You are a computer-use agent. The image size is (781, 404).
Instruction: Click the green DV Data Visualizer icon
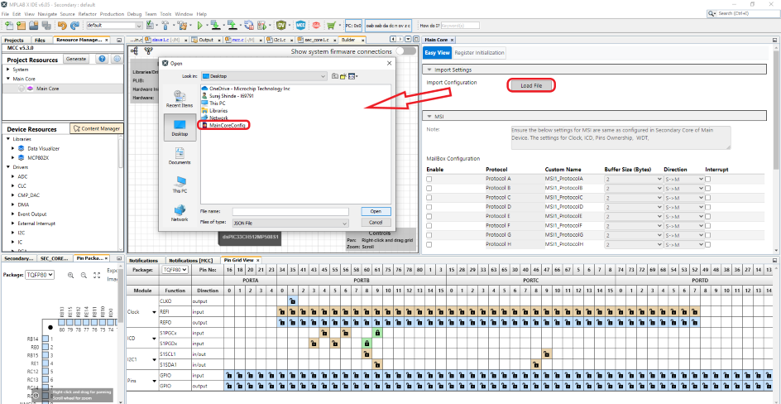[x=282, y=25]
